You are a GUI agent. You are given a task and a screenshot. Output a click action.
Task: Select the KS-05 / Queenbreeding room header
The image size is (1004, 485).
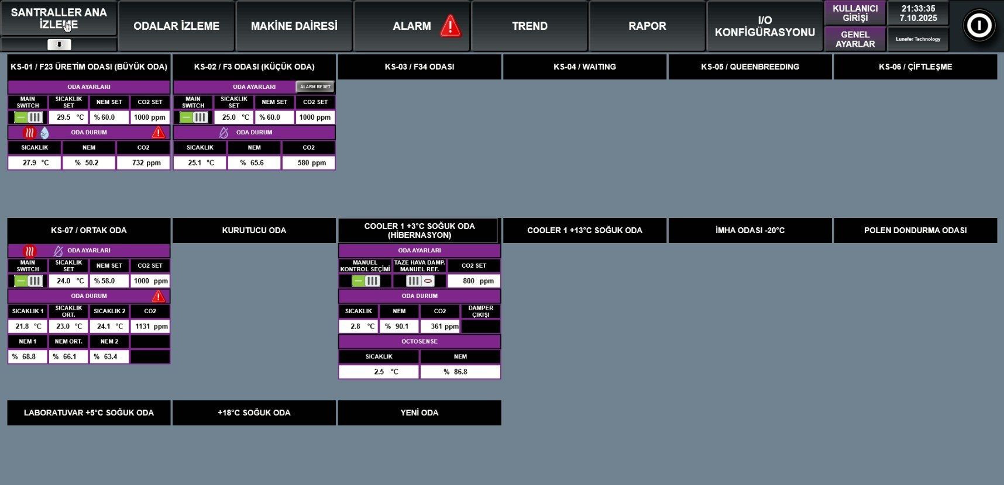(750, 67)
